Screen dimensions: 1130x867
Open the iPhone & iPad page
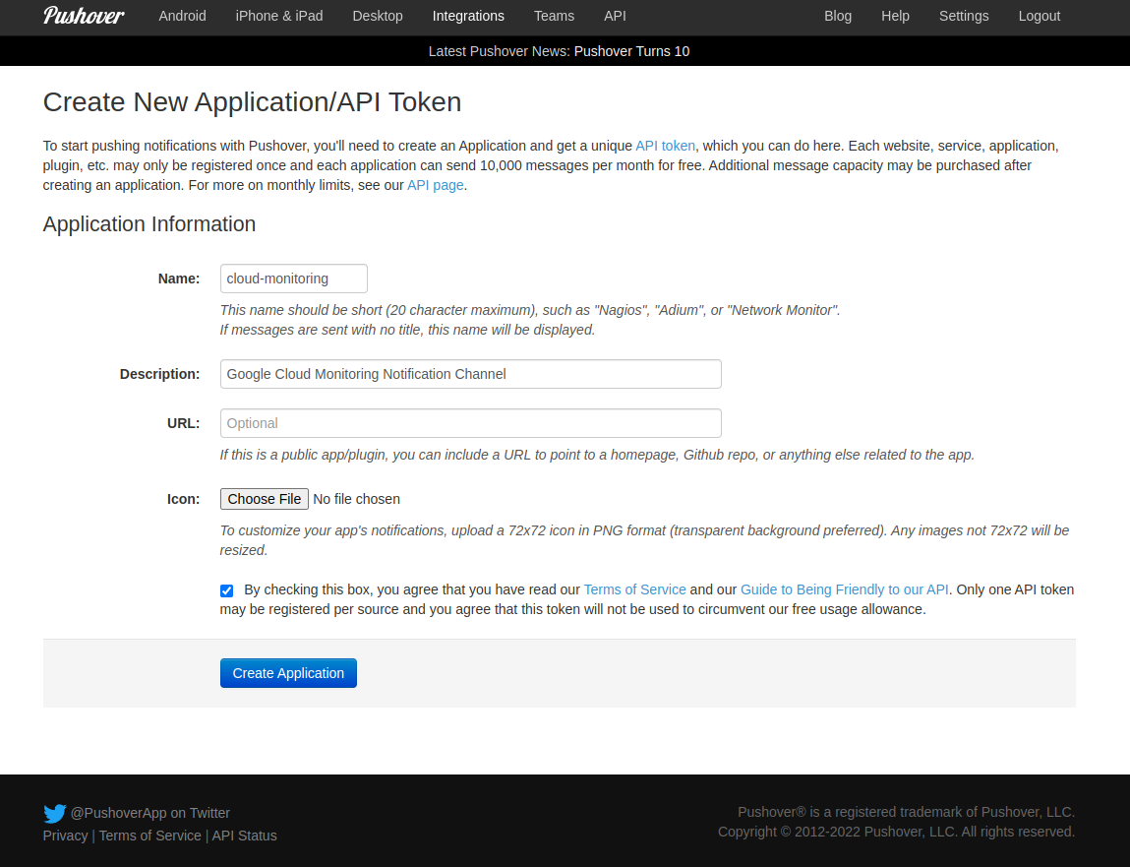coord(279,16)
